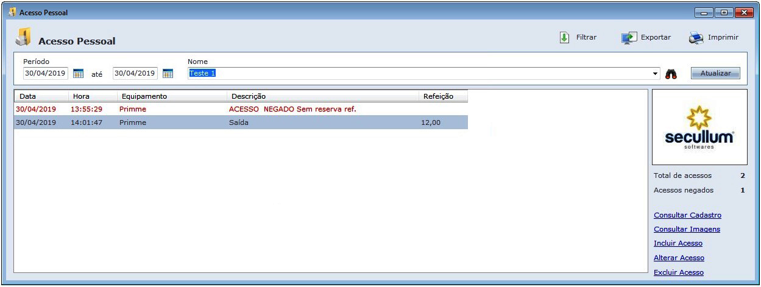This screenshot has width=761, height=287.
Task: Click the Exportar monitor icon
Action: [629, 38]
